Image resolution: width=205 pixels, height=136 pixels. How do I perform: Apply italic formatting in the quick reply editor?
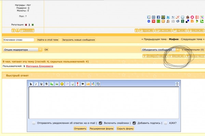pos(36,84)
